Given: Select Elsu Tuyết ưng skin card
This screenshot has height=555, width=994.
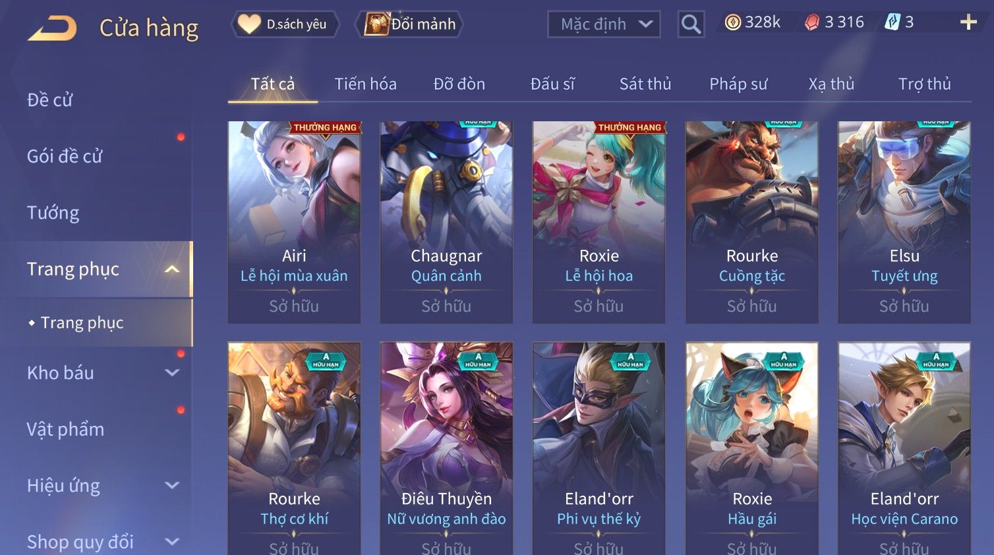Looking at the screenshot, I should (904, 222).
